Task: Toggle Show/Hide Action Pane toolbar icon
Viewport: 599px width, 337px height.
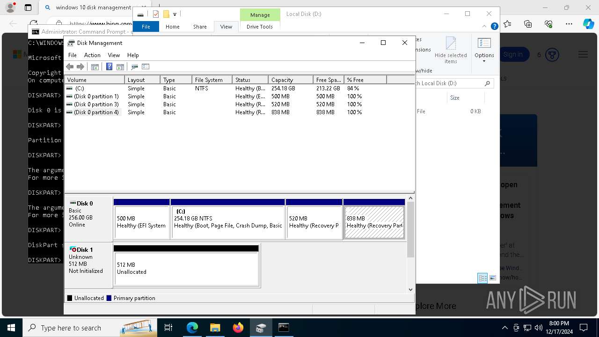Action: coord(120,66)
